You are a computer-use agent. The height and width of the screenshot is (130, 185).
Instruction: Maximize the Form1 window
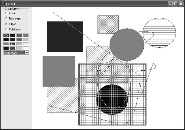[176, 4]
